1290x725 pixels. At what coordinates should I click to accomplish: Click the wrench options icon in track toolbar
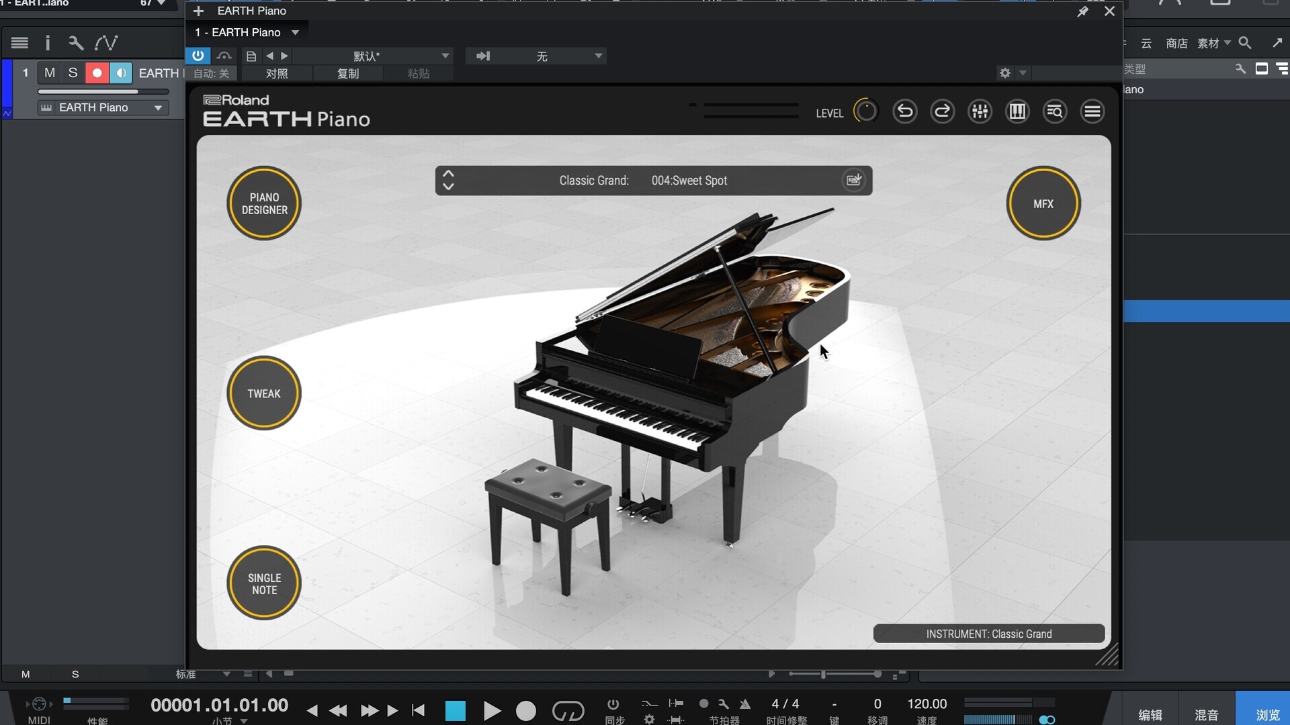(x=76, y=43)
